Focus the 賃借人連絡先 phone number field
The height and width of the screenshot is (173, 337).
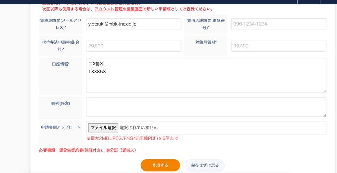coord(278,24)
